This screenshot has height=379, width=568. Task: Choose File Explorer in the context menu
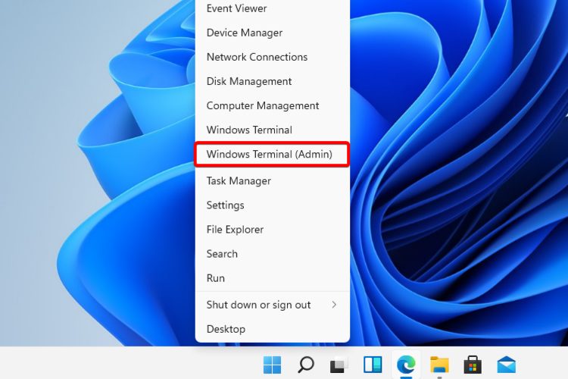pos(235,229)
